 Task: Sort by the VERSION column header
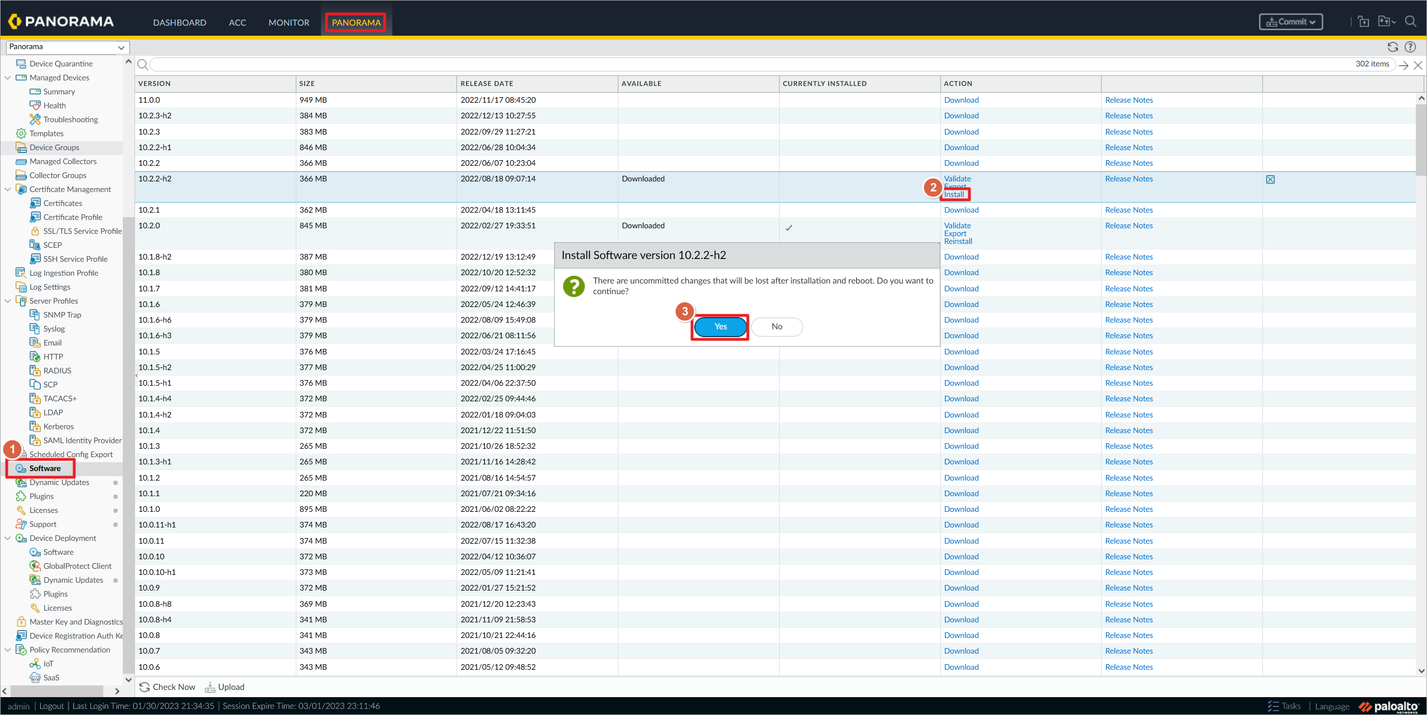[x=215, y=84]
